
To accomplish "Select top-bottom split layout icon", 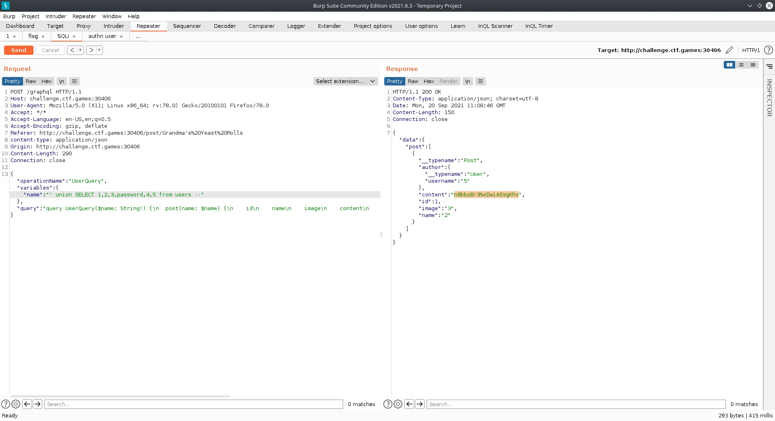I will (741, 65).
